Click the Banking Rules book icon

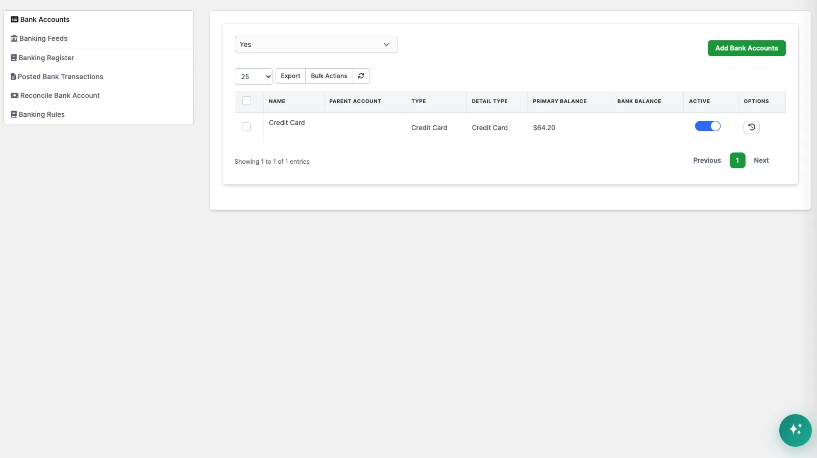pyautogui.click(x=14, y=114)
